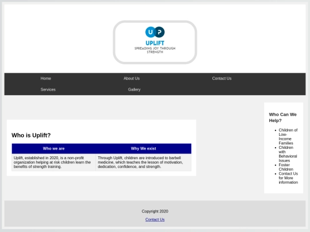Select the "Through Uplift, children are introduced" cell
310x232 pixels.
(144, 162)
